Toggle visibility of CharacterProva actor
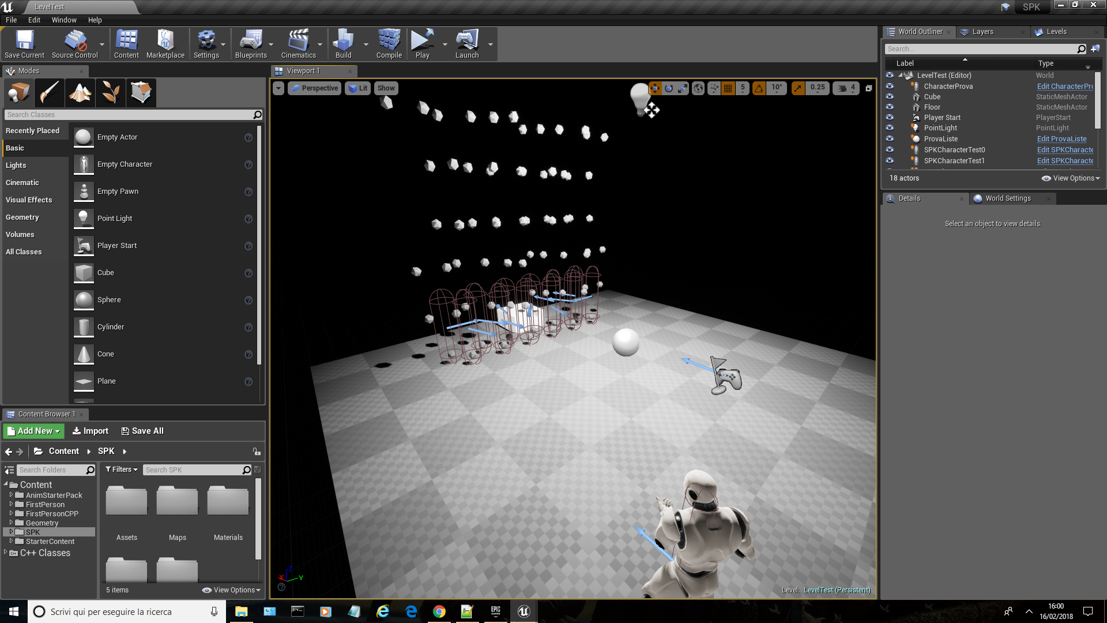 [890, 86]
